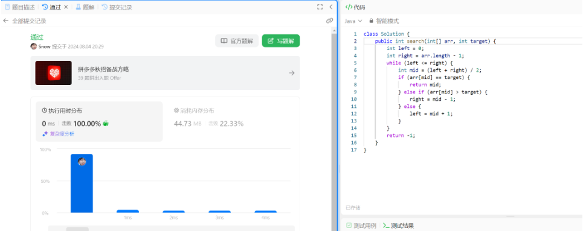Click the tallest bar in the runtime chart
The image size is (586, 231).
[x=82, y=183]
